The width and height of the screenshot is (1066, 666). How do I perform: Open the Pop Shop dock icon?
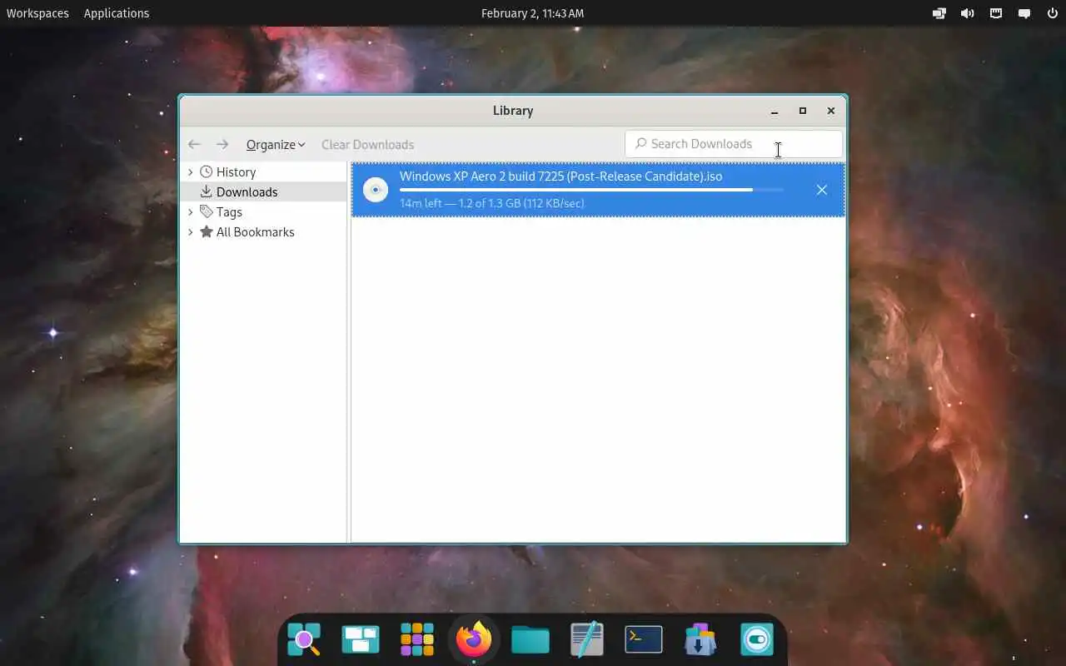pyautogui.click(x=700, y=639)
